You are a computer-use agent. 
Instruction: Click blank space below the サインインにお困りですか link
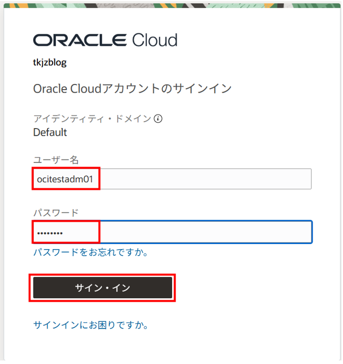pos(172,349)
